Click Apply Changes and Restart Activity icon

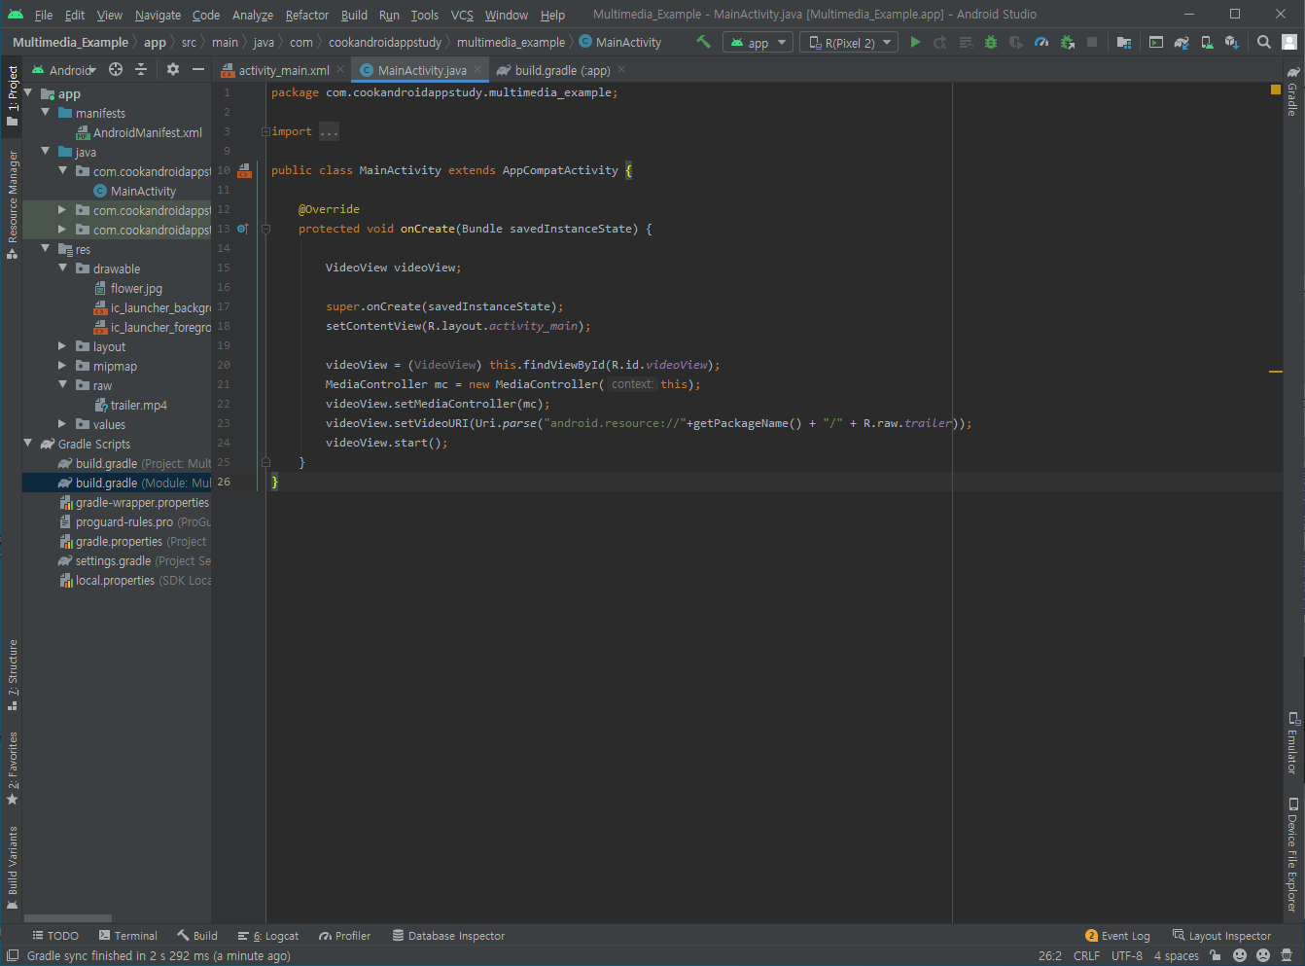pyautogui.click(x=940, y=42)
